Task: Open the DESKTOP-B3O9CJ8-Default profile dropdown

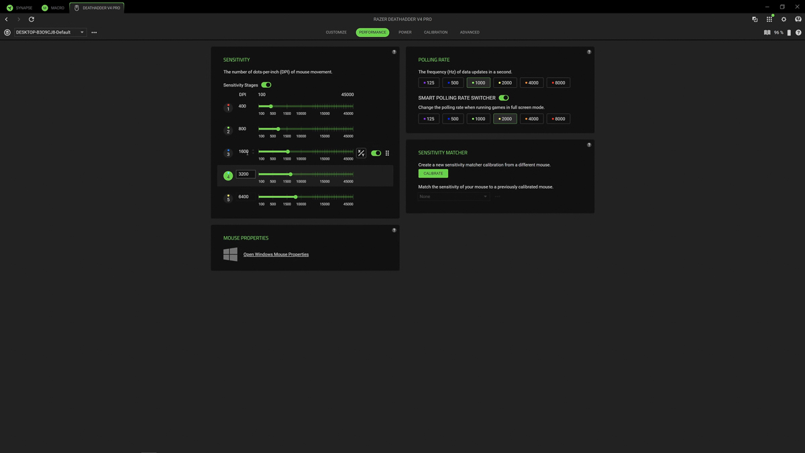Action: pos(50,32)
